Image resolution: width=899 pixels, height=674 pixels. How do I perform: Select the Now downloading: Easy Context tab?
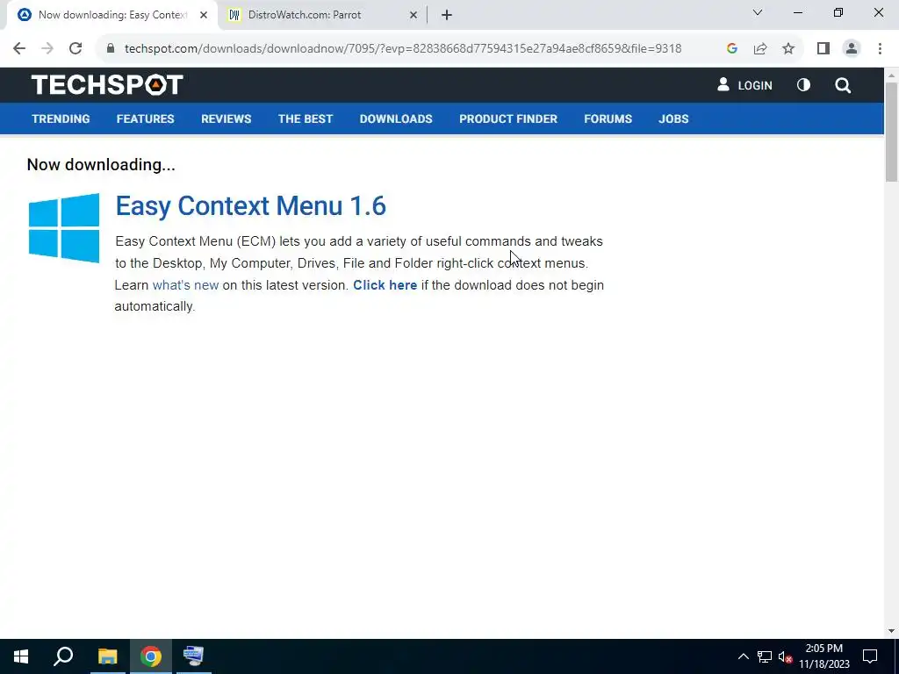[x=111, y=15]
